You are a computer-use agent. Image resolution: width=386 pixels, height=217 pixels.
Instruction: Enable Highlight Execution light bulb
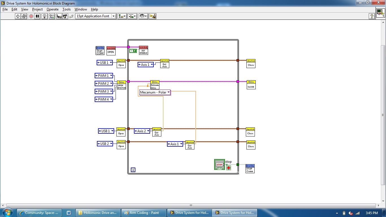[x=44, y=16]
